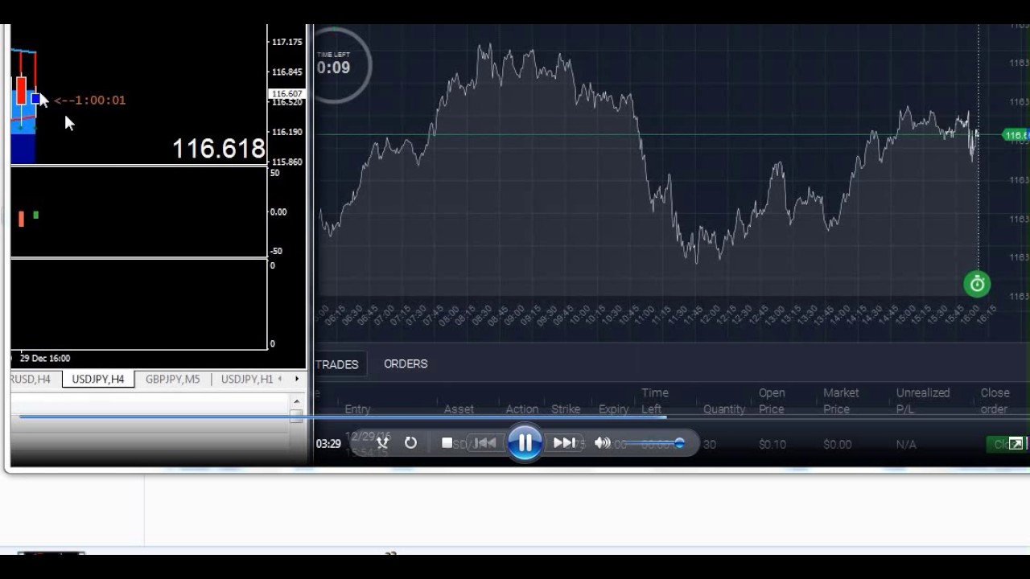Turn on shuffle in media player

pyautogui.click(x=383, y=443)
